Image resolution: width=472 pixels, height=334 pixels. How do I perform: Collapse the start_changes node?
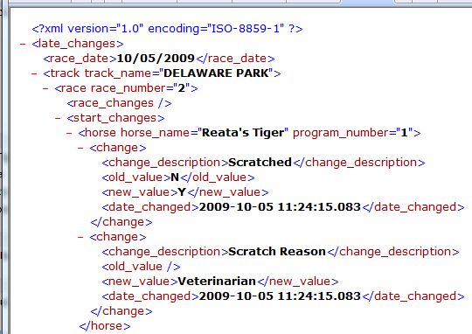pyautogui.click(x=58, y=118)
